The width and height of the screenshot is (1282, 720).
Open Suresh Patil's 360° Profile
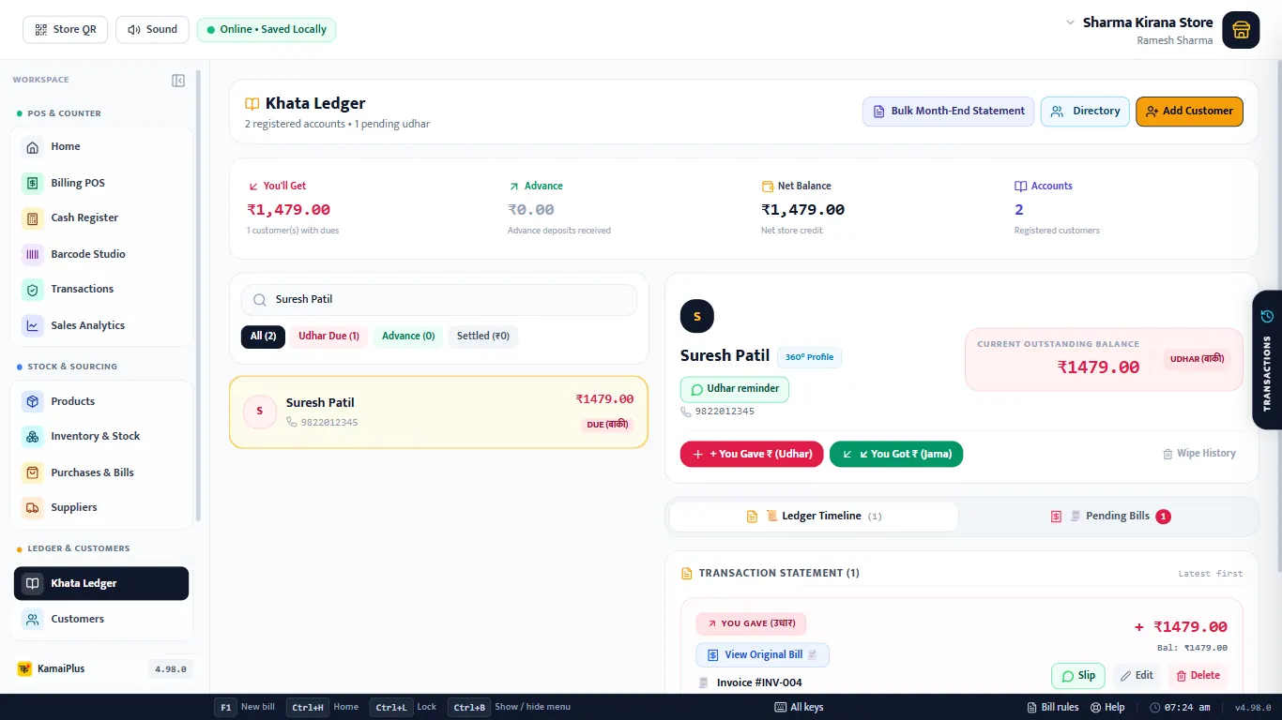pos(809,357)
